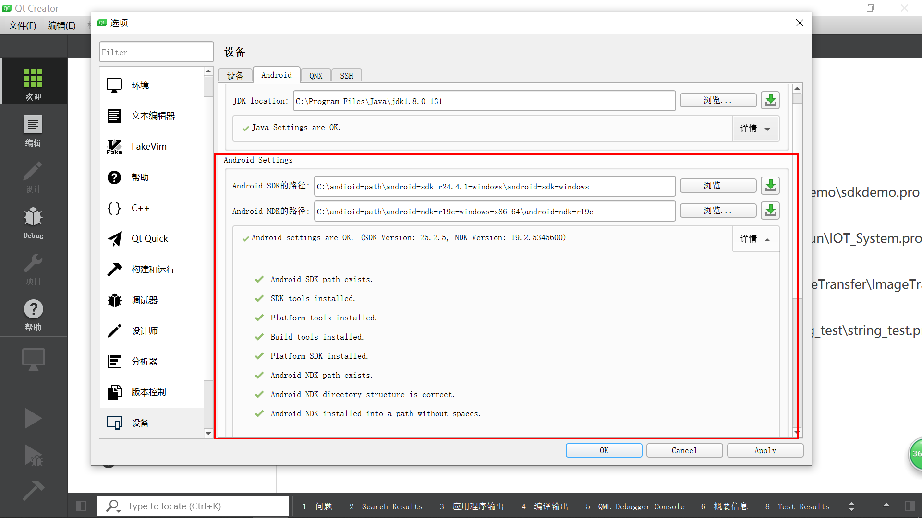Viewport: 922px width, 518px height.
Task: Open the C++ options category
Action: [152, 208]
